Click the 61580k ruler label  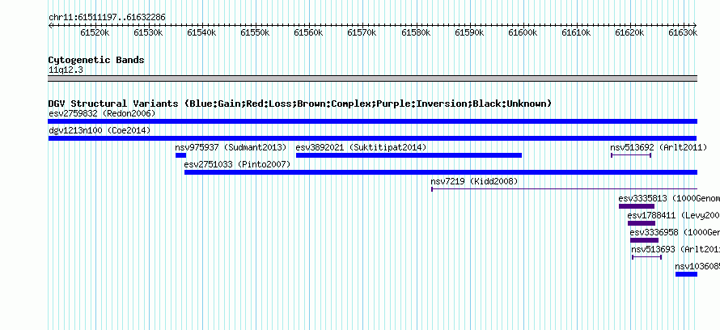416,32
